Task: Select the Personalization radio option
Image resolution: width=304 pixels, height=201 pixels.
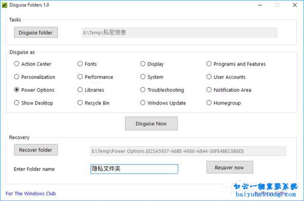Action: pos(17,77)
